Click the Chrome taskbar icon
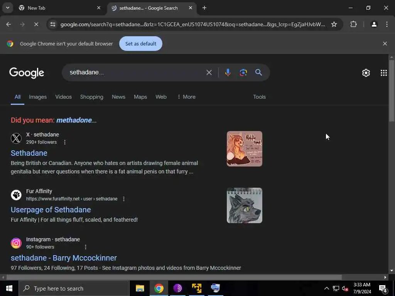395x296 pixels. [159, 288]
